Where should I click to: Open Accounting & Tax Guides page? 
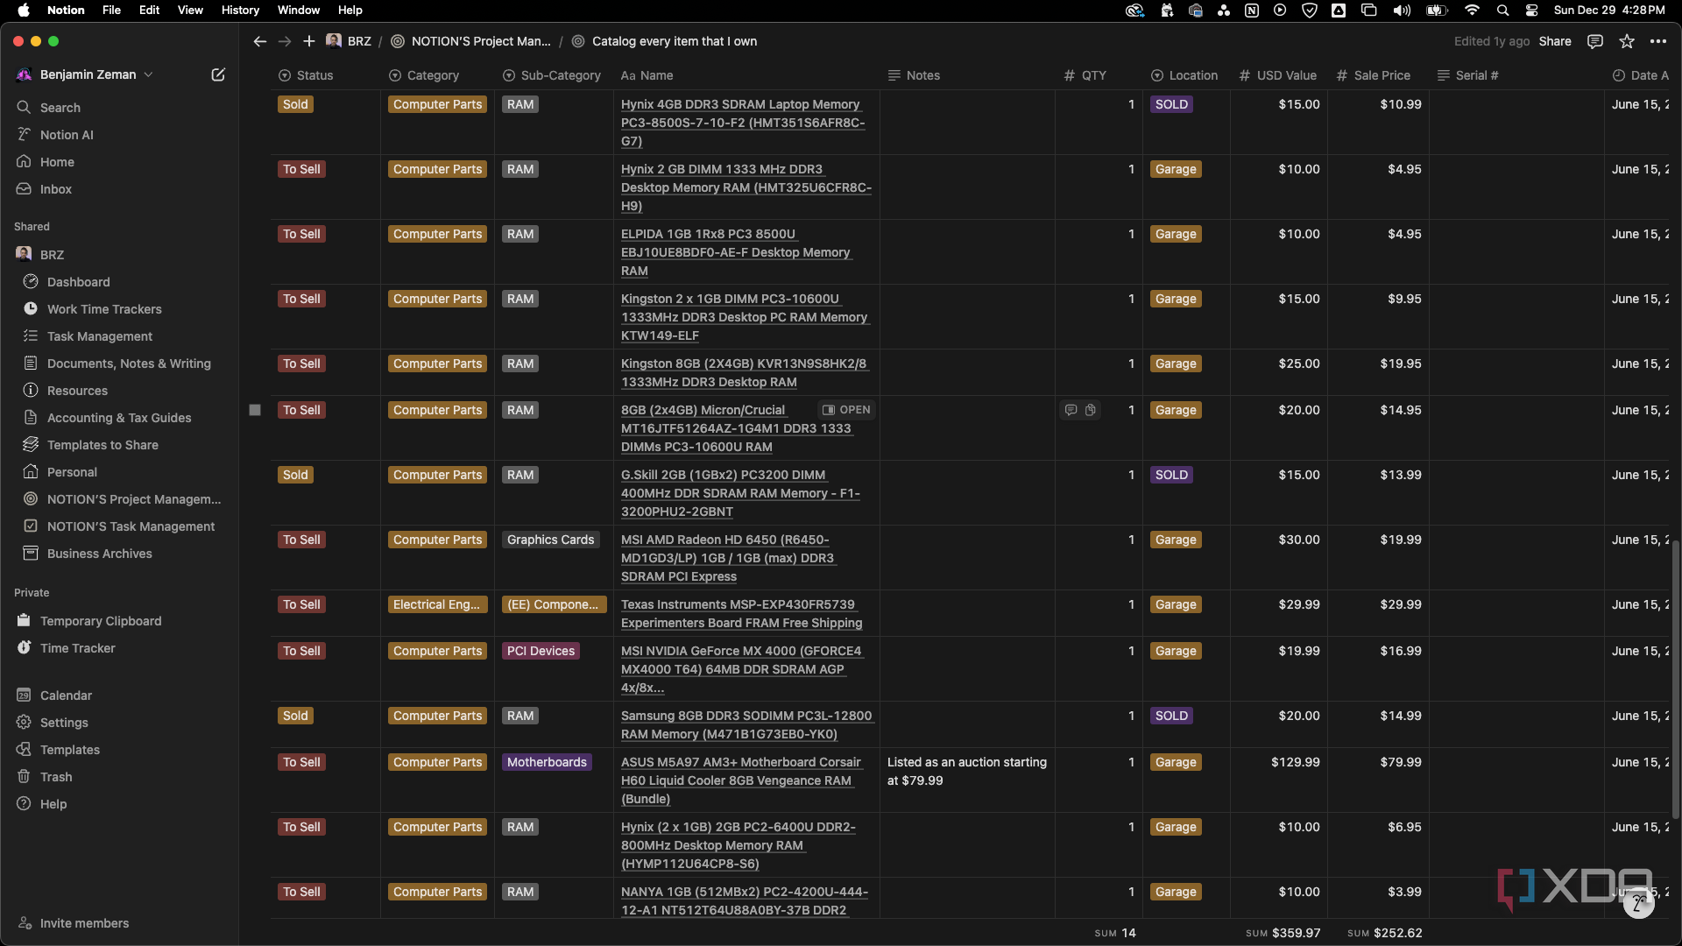point(119,417)
